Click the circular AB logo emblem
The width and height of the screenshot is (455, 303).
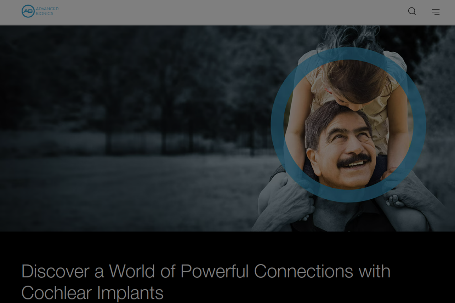tap(28, 11)
